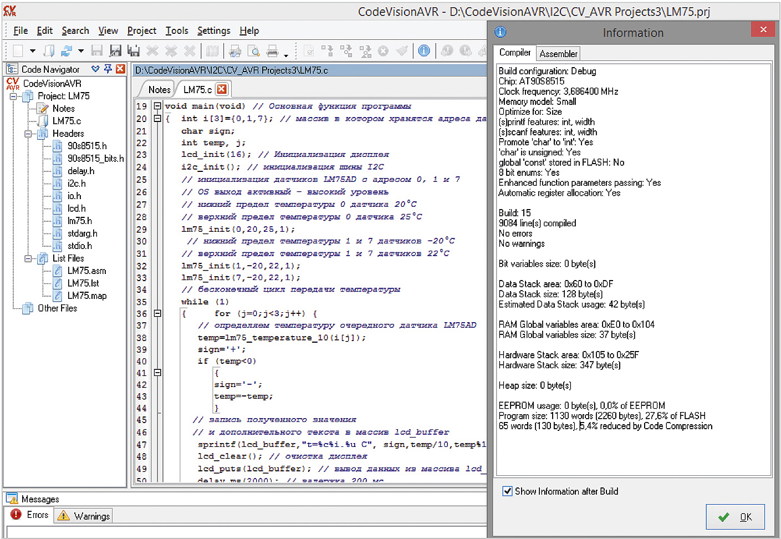Open the View menu
This screenshot has height=539, width=781.
(x=108, y=30)
